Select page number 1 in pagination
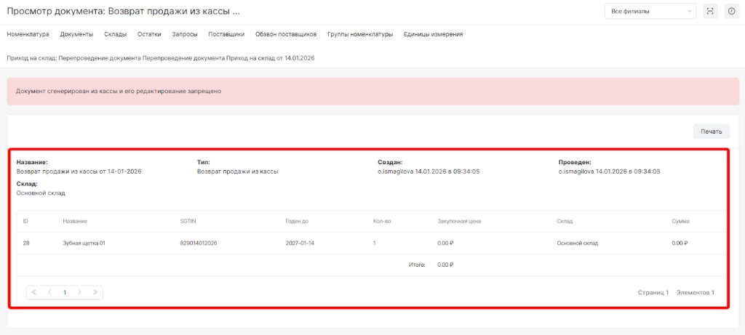The image size is (745, 335). click(64, 292)
